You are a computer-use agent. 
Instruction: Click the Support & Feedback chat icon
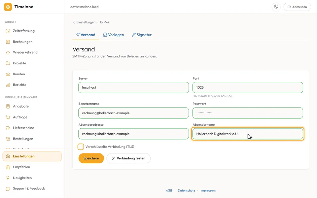tap(8, 189)
